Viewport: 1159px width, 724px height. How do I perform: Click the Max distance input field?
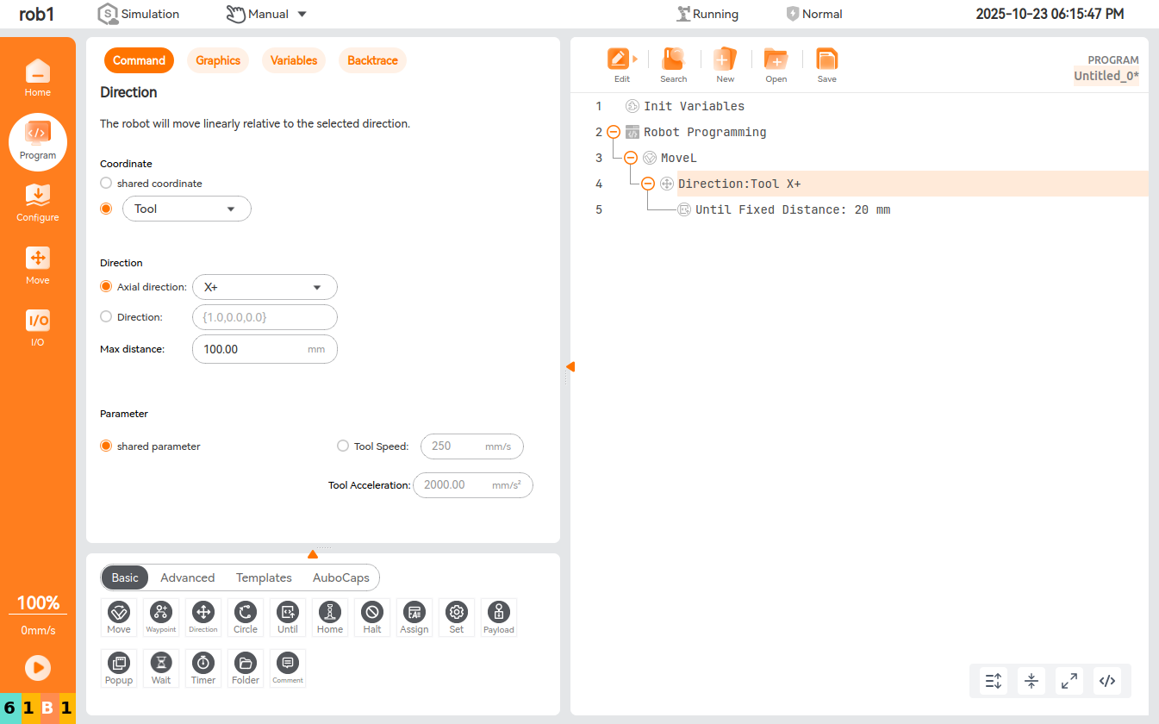250,349
